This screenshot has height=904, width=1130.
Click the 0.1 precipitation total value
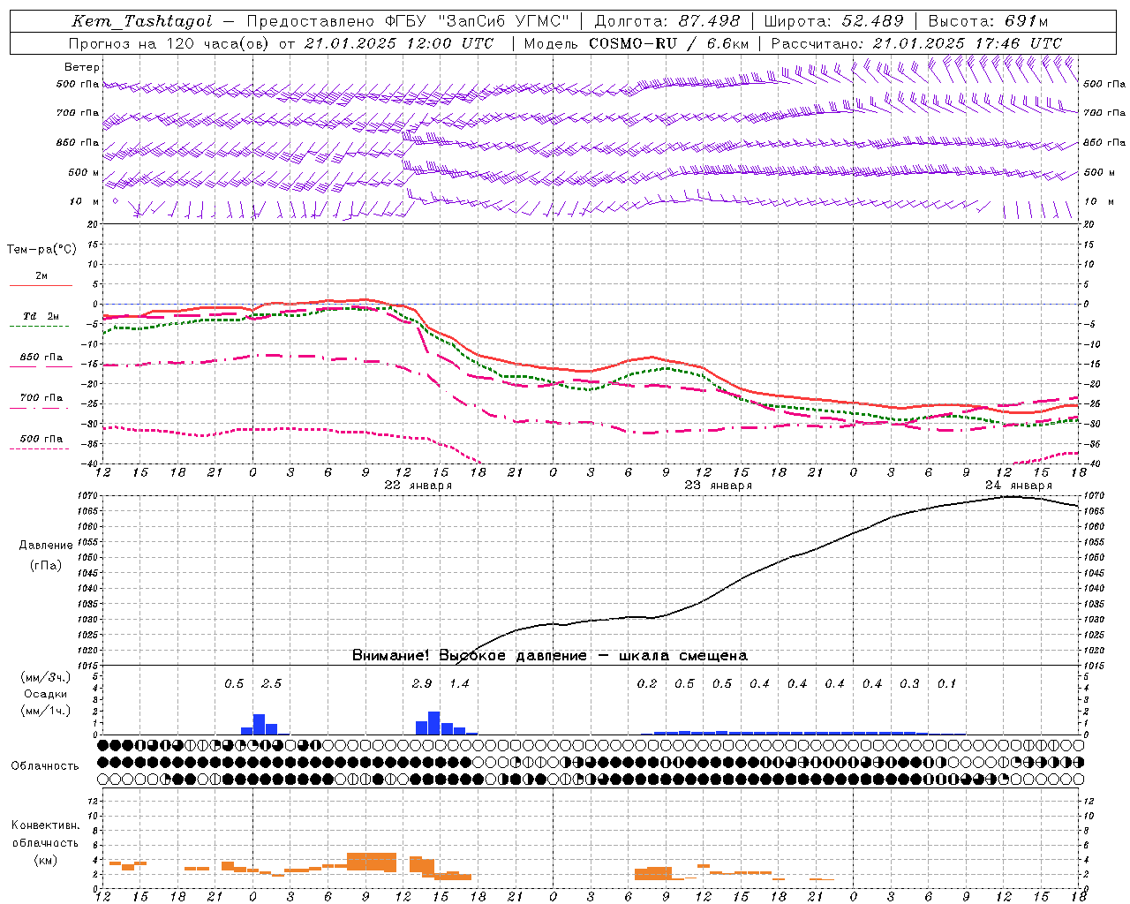click(x=946, y=684)
